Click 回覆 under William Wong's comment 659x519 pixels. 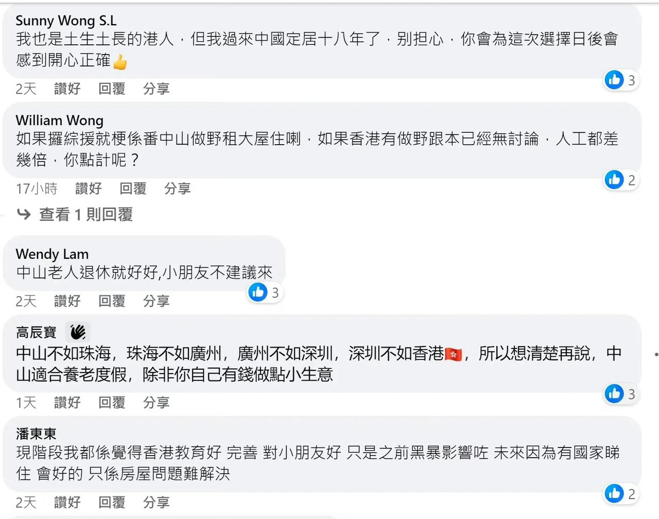click(133, 188)
